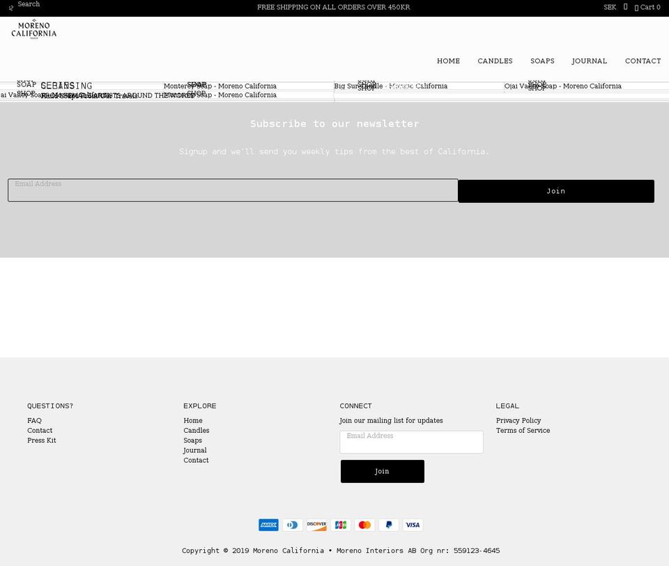This screenshot has width=669, height=566.
Task: Click the PayPal payment icon
Action: 389,525
